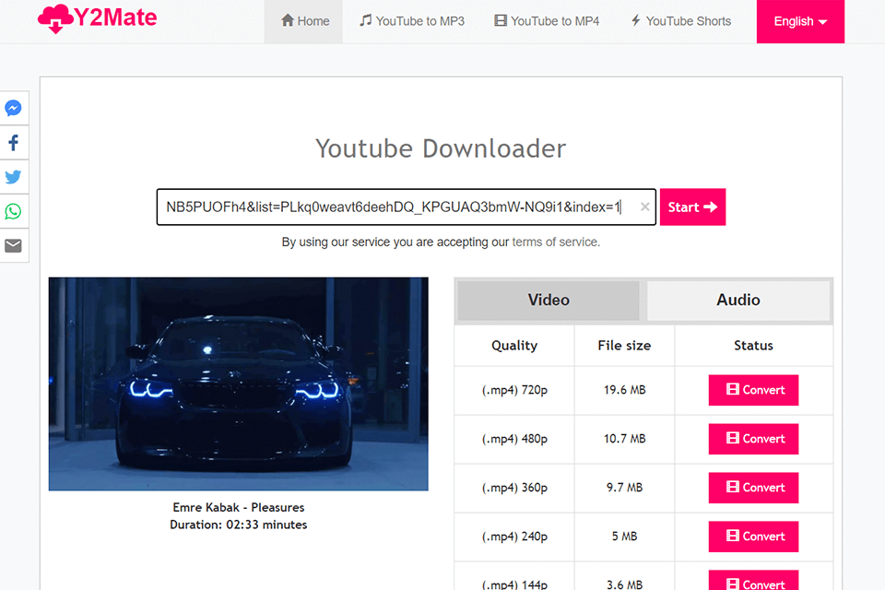Click the 'File size' column header

624,346
